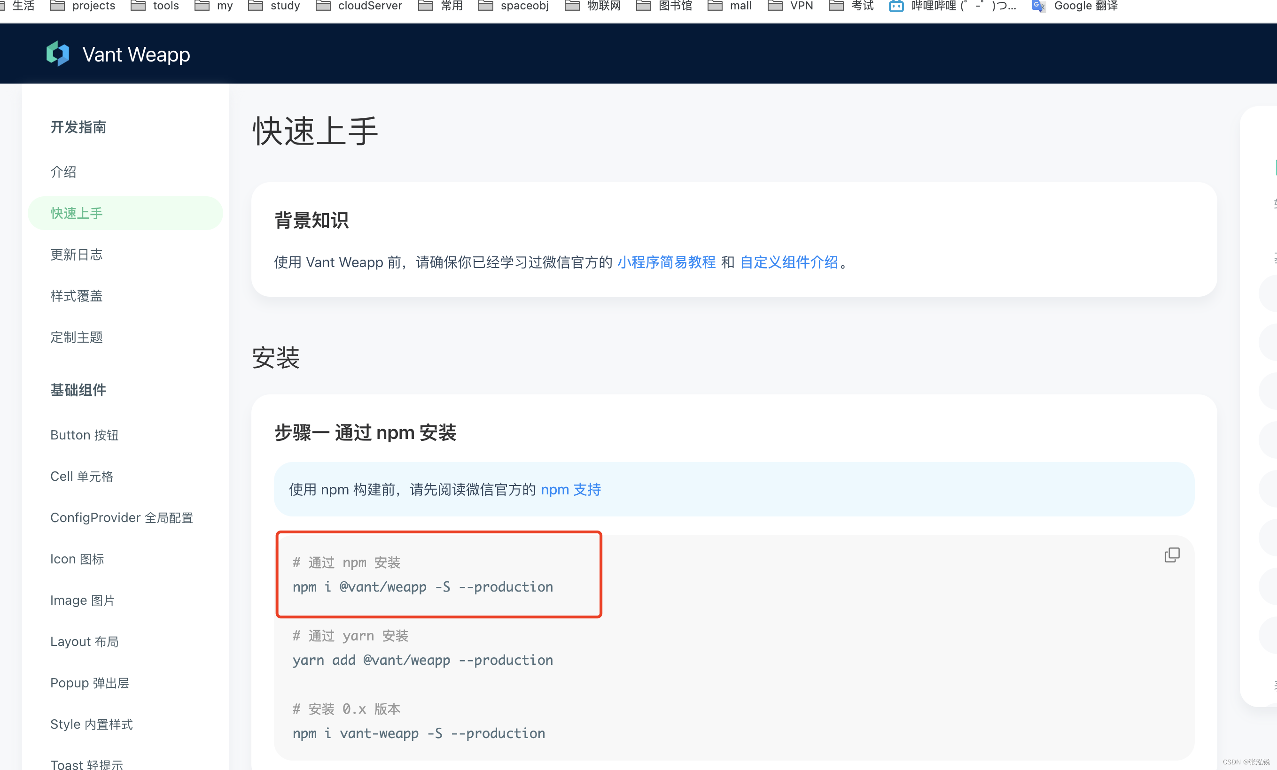
Task: Open the npm 支持 link
Action: pos(570,489)
